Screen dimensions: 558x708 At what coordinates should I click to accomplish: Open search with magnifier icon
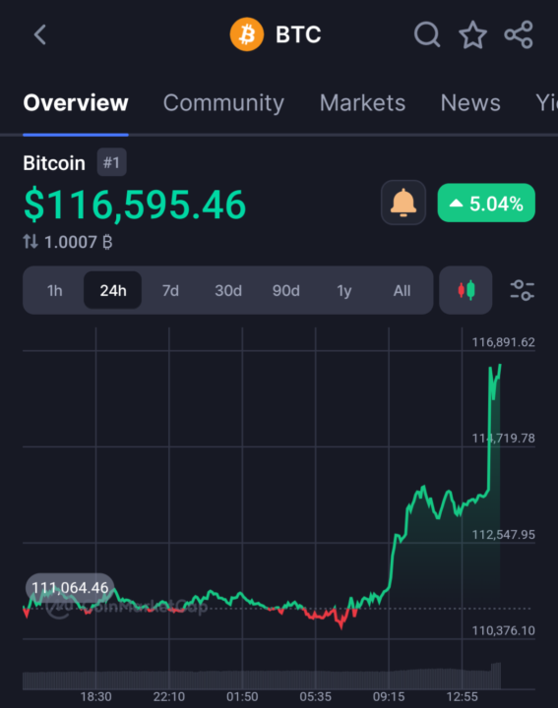[427, 34]
